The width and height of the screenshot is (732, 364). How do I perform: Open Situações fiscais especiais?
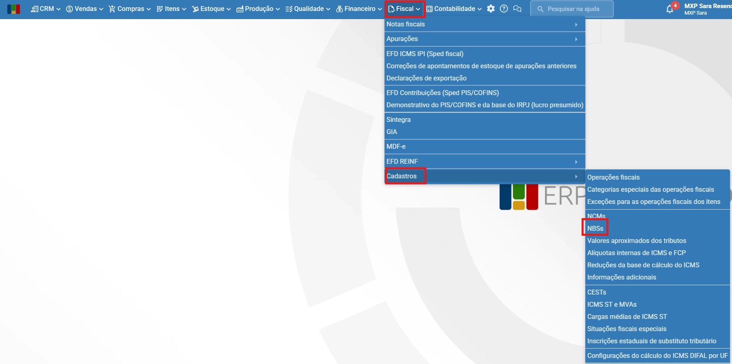[x=658, y=329]
